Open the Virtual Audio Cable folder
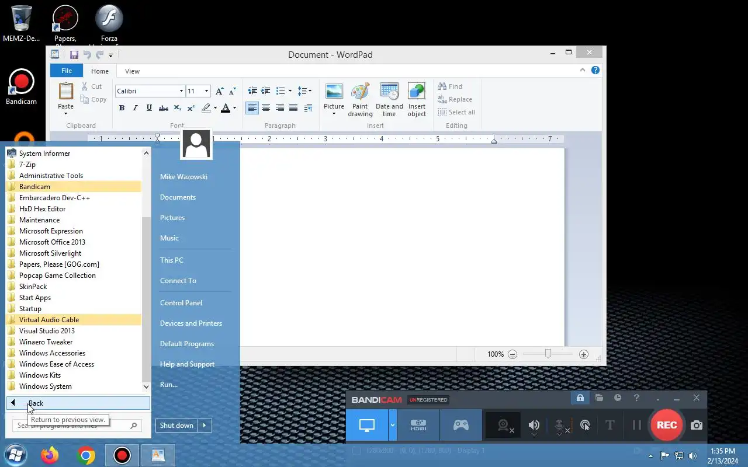The image size is (748, 467). click(74, 320)
